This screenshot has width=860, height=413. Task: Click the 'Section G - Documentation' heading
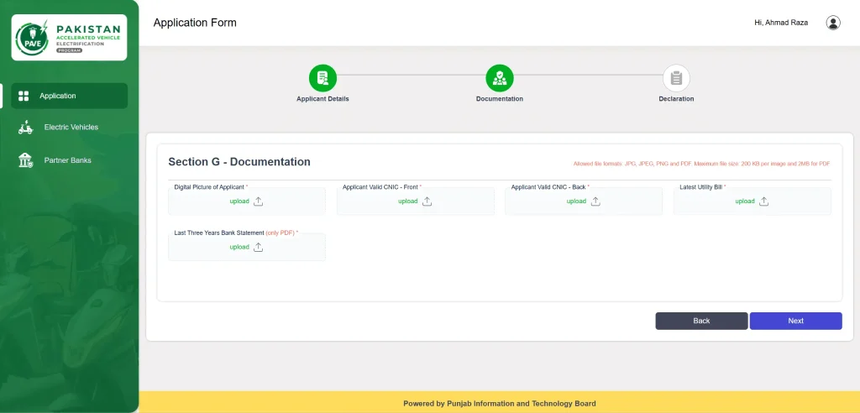(239, 162)
